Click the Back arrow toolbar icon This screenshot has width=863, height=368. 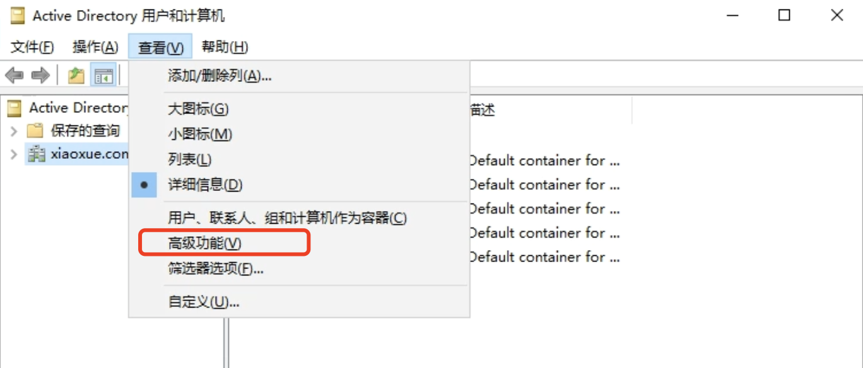click(x=14, y=76)
